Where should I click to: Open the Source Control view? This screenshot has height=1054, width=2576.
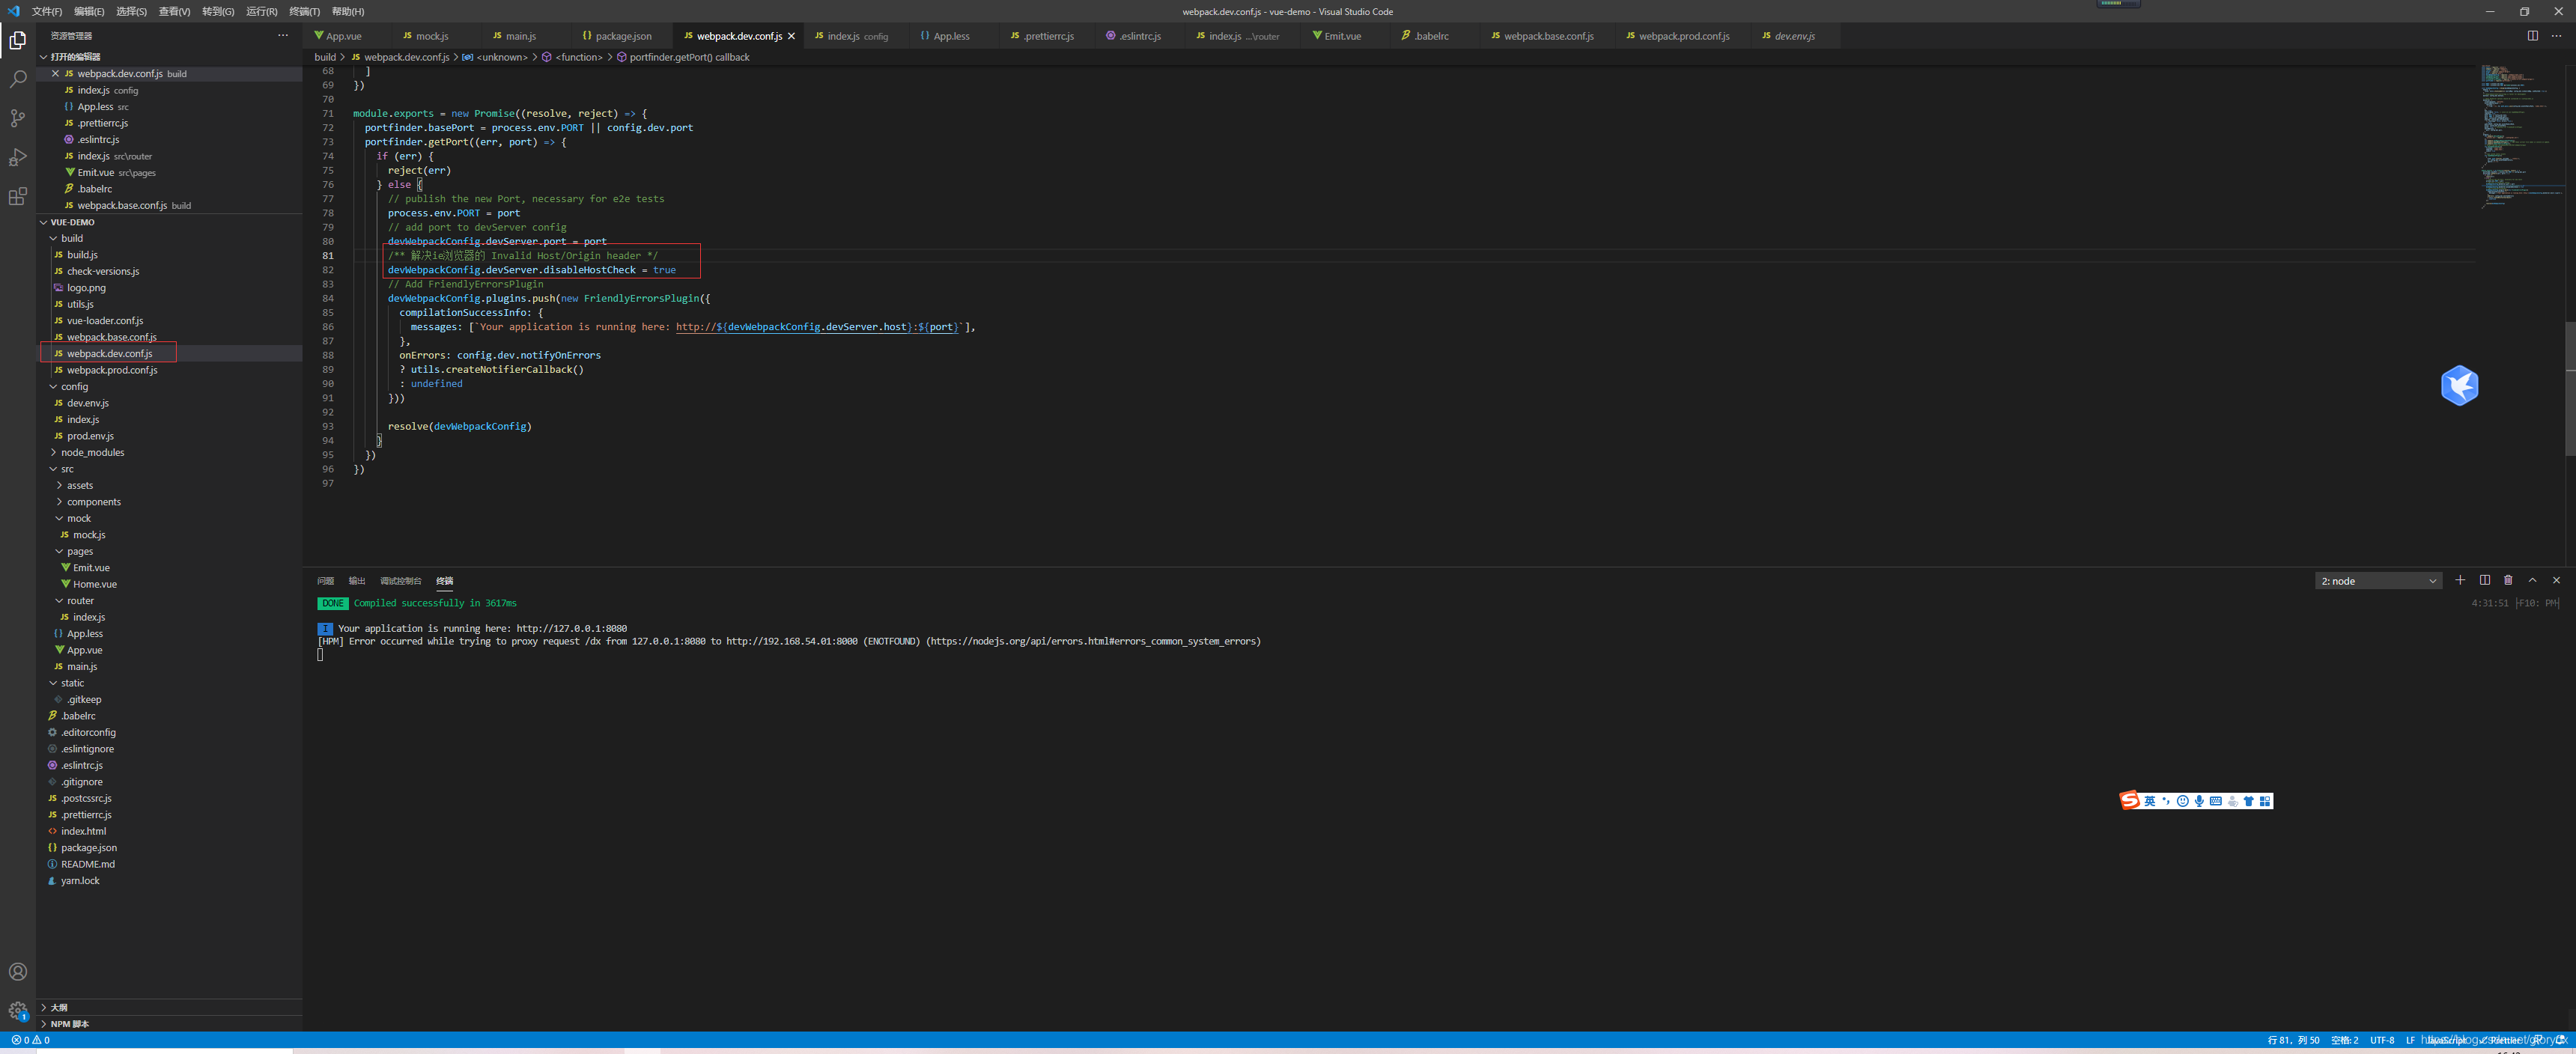pyautogui.click(x=18, y=118)
